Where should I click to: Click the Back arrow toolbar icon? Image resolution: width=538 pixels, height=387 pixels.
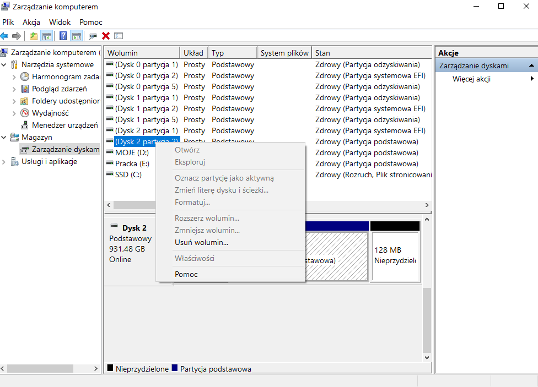click(x=4, y=36)
